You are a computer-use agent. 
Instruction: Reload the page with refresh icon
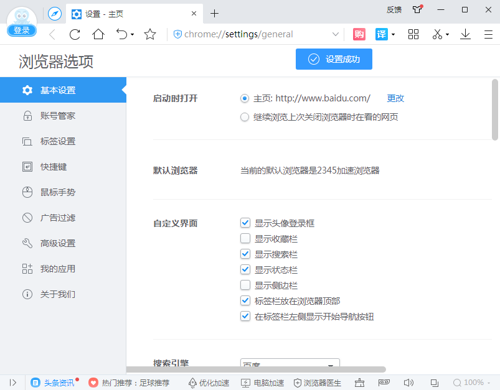75,34
